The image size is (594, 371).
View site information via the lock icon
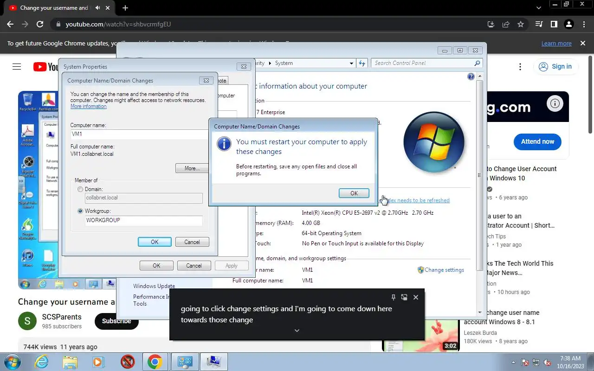(x=58, y=24)
